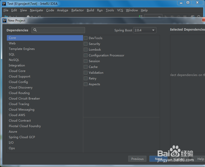The height and width of the screenshot is (167, 205).
Task: Click the dependencies search field
Action: point(58,30)
